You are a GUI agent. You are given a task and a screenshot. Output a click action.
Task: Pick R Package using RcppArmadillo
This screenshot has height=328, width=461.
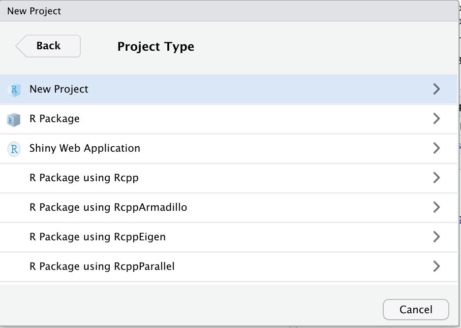click(108, 207)
